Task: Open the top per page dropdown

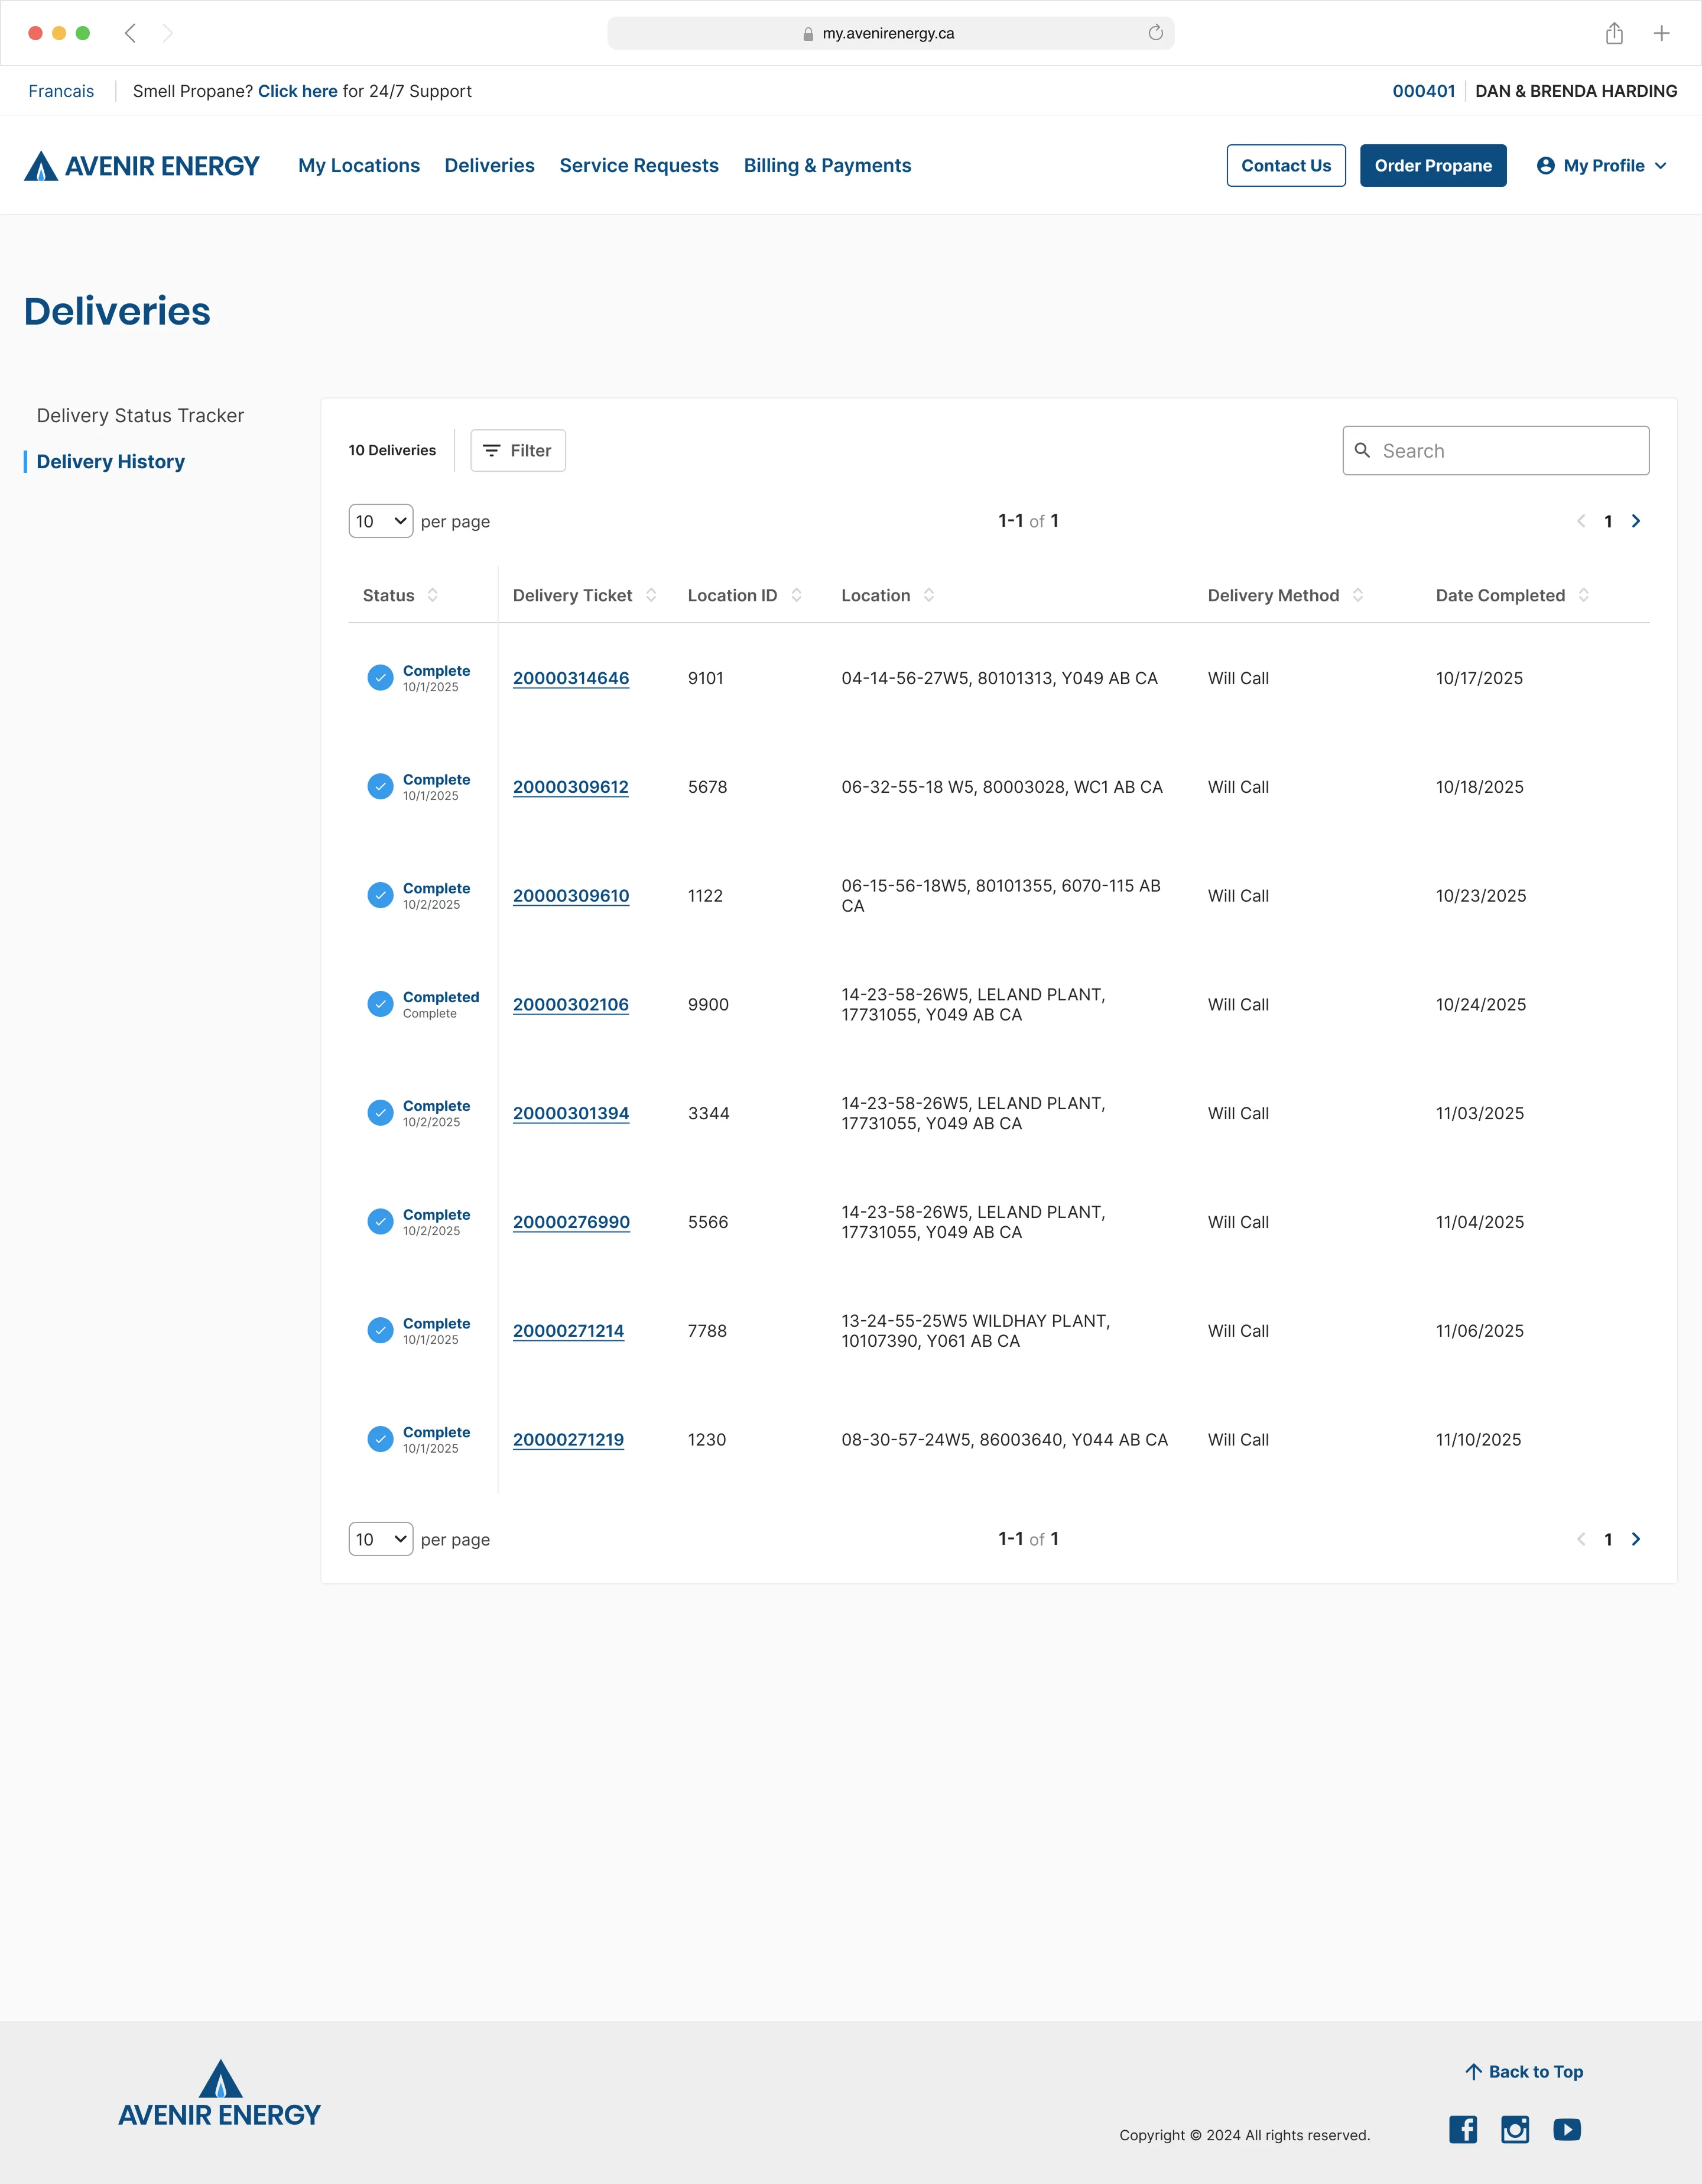Action: point(381,521)
